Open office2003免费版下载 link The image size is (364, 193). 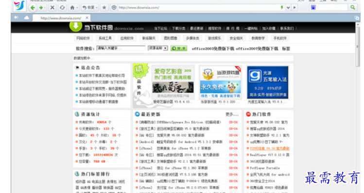pos(213,48)
